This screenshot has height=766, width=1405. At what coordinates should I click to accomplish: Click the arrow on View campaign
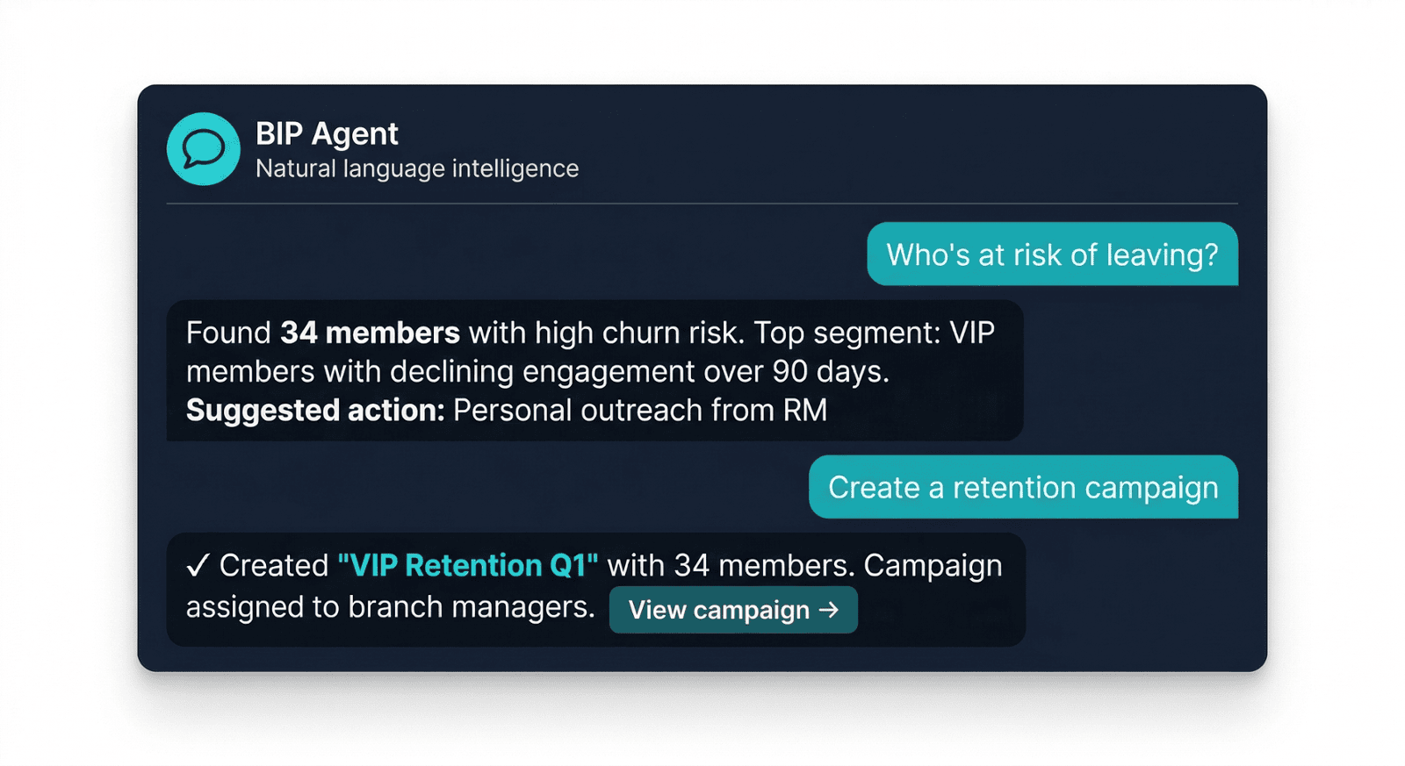click(x=829, y=610)
